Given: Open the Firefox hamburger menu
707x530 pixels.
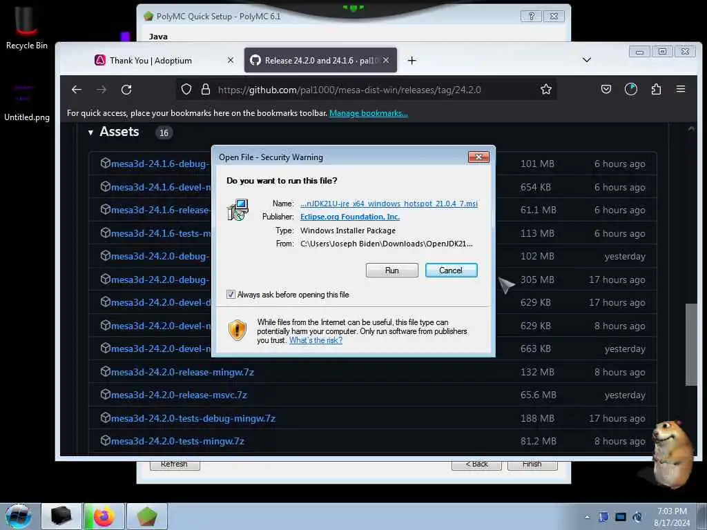Looking at the screenshot, I should [681, 90].
